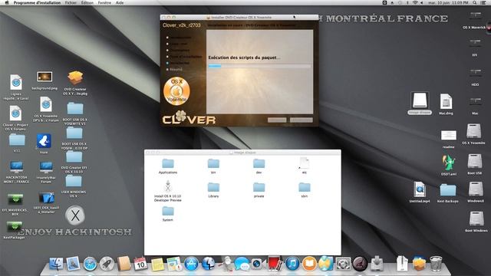Launch iTunes from the Dock
The width and height of the screenshot is (491, 276).
click(x=292, y=264)
